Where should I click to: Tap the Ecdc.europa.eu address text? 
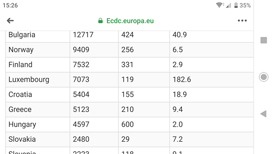[130, 21]
